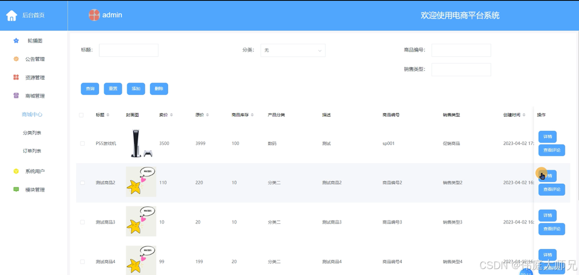This screenshot has height=275, width=579.
Task: Click the 添加 button
Action: 136,88
